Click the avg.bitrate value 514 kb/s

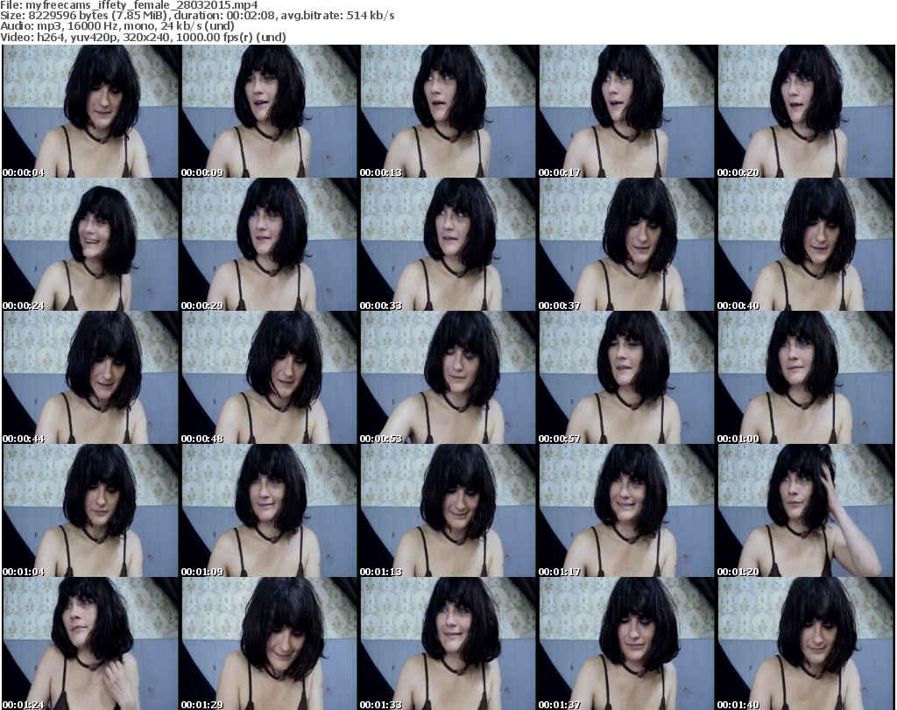click(x=372, y=16)
